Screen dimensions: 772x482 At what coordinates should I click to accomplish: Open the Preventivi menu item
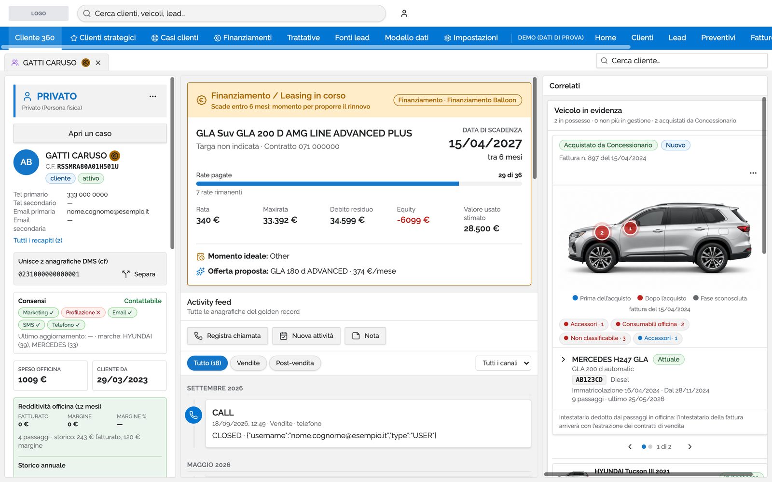718,38
